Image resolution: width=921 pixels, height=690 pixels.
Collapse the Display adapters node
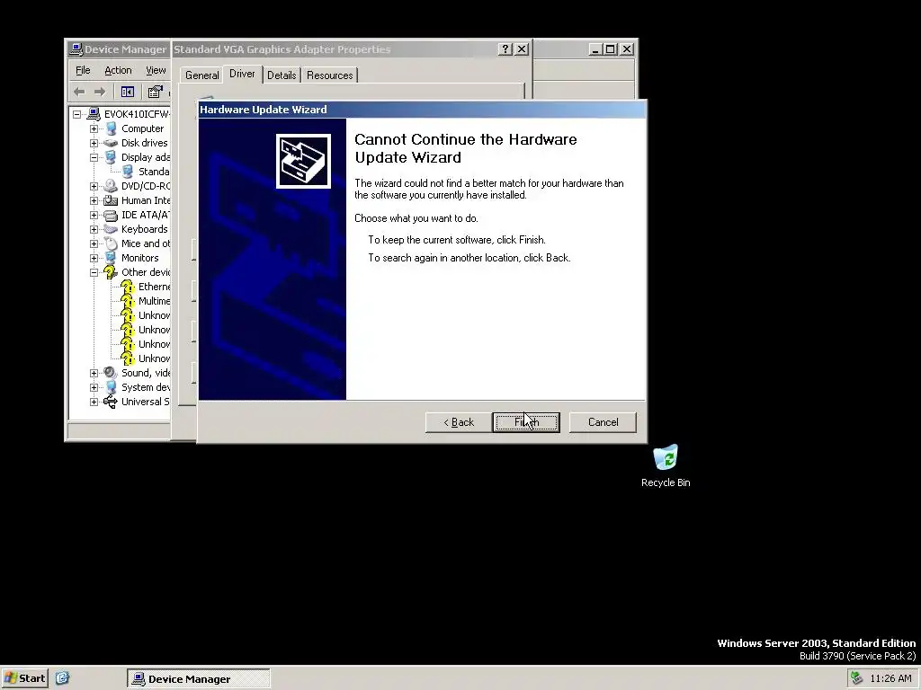[94, 157]
